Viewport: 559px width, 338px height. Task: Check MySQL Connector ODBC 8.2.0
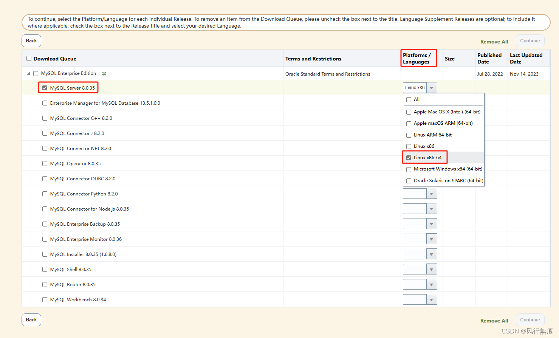tap(45, 178)
